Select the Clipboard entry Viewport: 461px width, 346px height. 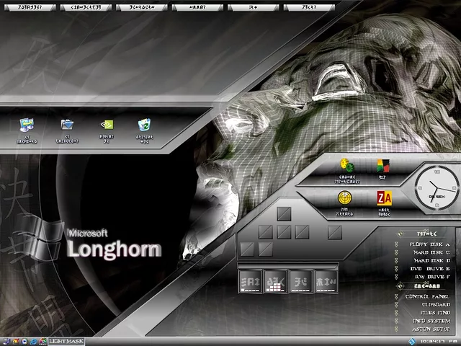tap(436, 304)
